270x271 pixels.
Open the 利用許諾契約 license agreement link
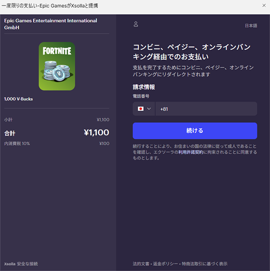pyautogui.click(x=191, y=152)
